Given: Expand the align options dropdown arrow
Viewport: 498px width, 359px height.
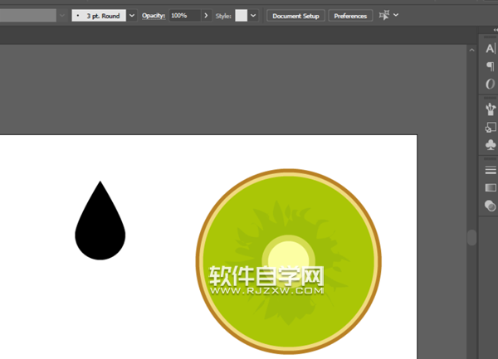Looking at the screenshot, I should click(396, 15).
